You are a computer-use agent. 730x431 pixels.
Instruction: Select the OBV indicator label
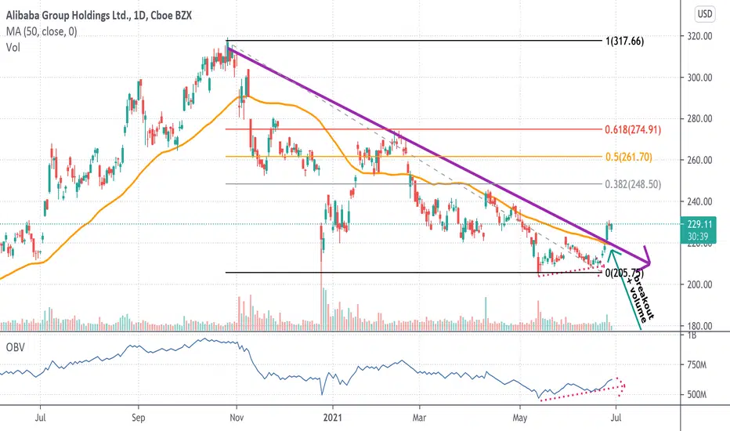[x=15, y=347]
